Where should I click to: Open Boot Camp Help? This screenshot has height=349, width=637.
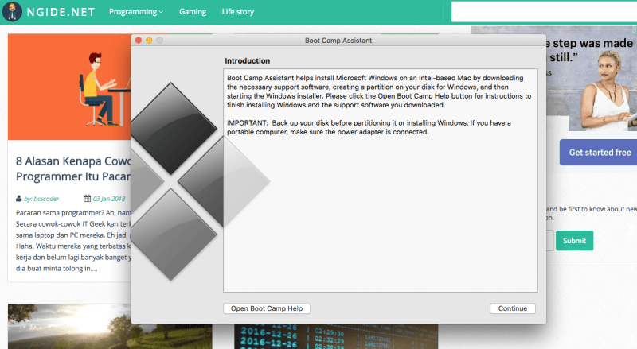[x=267, y=308]
